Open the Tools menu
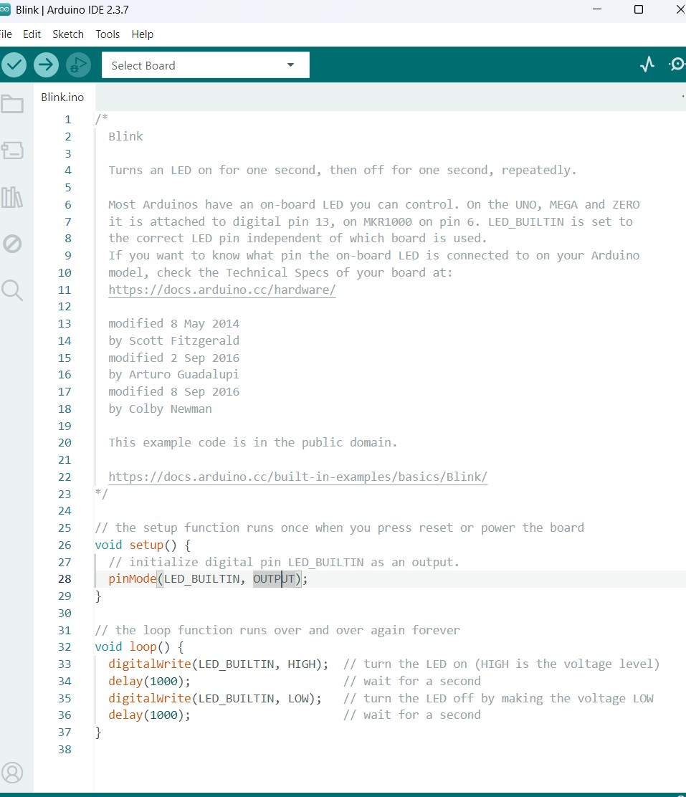Screen dimensions: 686x797 pyautogui.click(x=108, y=34)
